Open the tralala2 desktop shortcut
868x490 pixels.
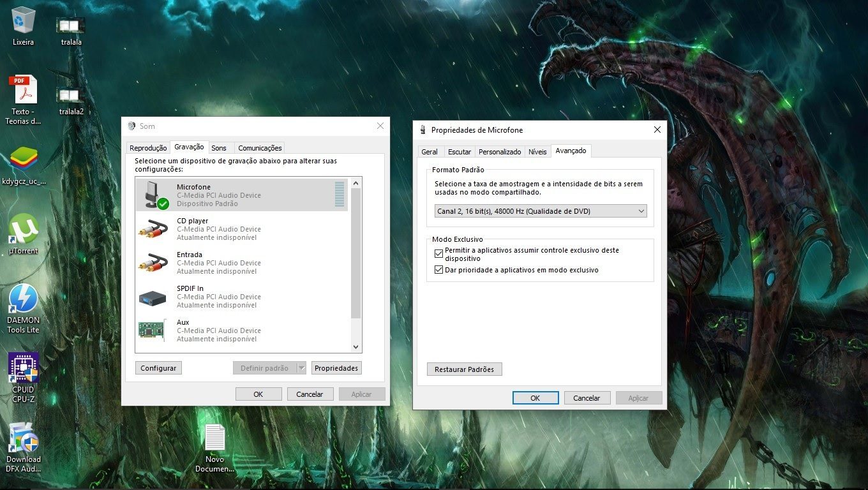tap(71, 100)
